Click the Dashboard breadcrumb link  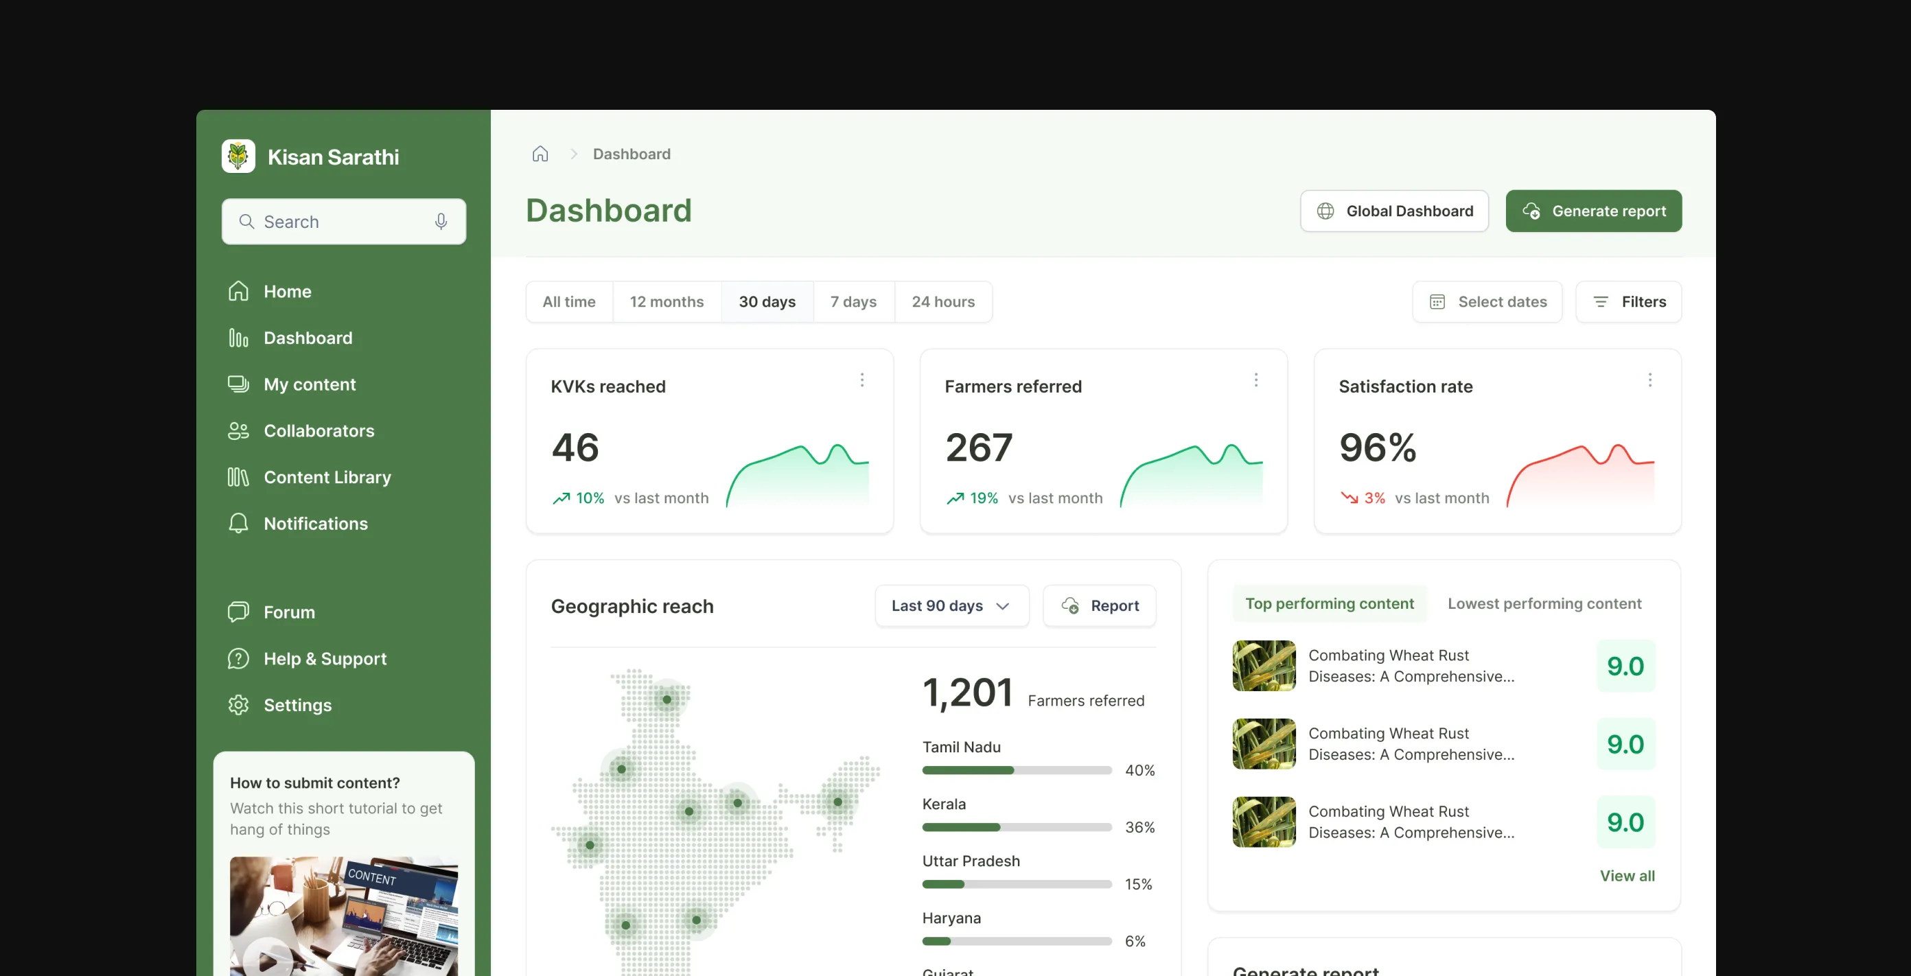coord(632,154)
